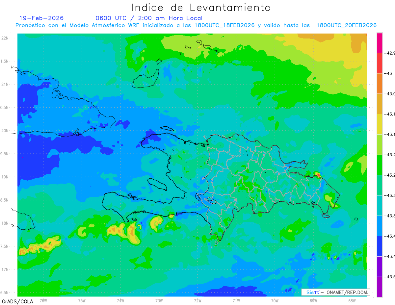Image resolution: width=395 pixels, height=305 pixels.
Task: Pick the bright yellow swatch in the color bar
Action: [x=380, y=124]
